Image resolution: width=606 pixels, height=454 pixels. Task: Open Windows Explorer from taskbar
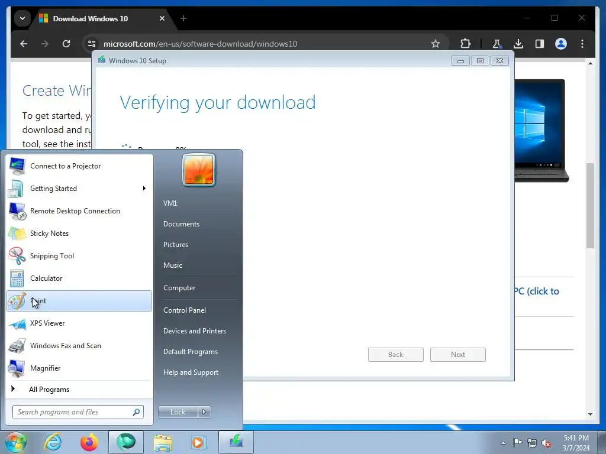[163, 442]
